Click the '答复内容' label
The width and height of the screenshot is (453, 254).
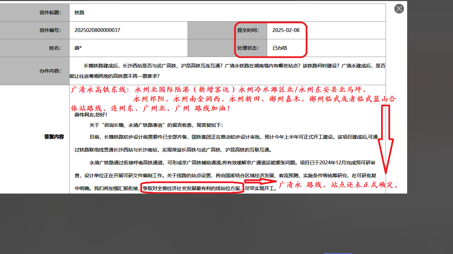54,137
